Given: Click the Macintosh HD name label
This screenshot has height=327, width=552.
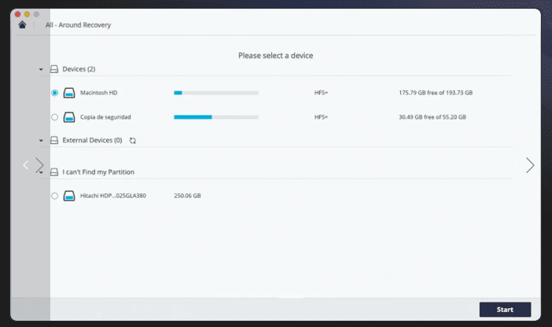Looking at the screenshot, I should (98, 93).
